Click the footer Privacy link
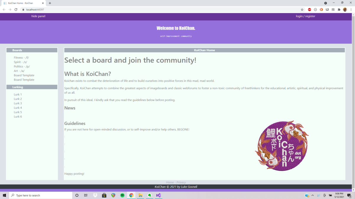The height and width of the screenshot is (199, 355). coord(181,182)
